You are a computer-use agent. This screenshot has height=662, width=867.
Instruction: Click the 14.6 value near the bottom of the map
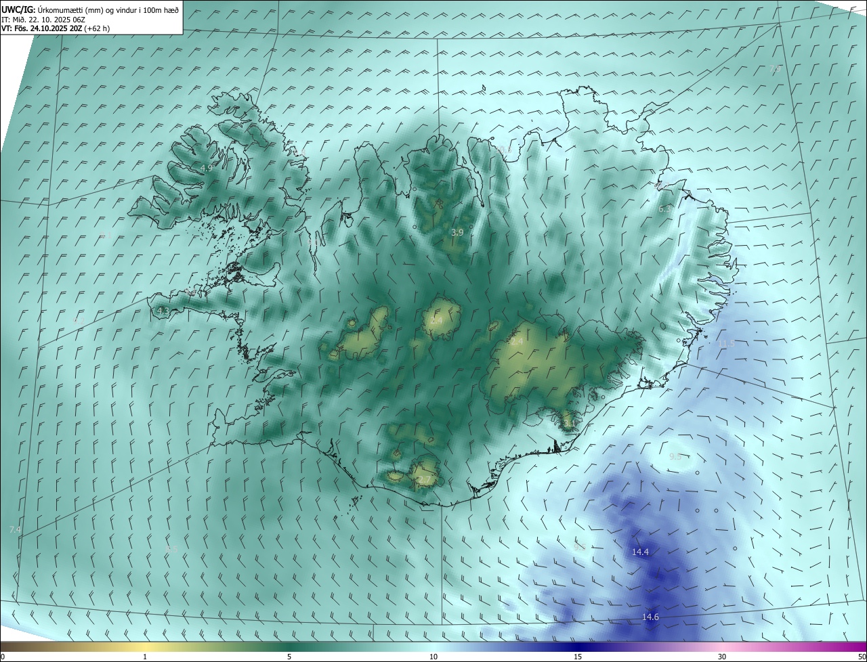coord(650,617)
